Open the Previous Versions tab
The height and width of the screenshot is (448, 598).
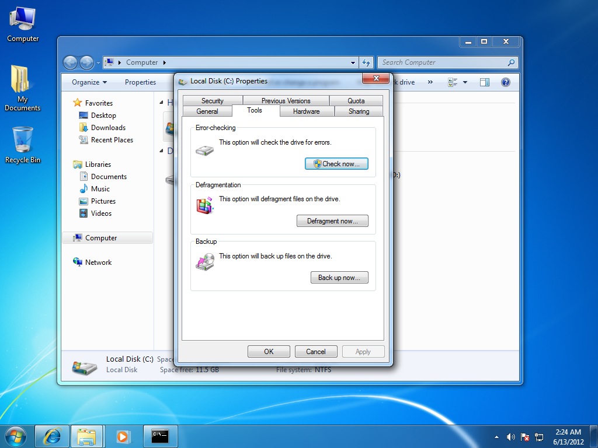(285, 100)
